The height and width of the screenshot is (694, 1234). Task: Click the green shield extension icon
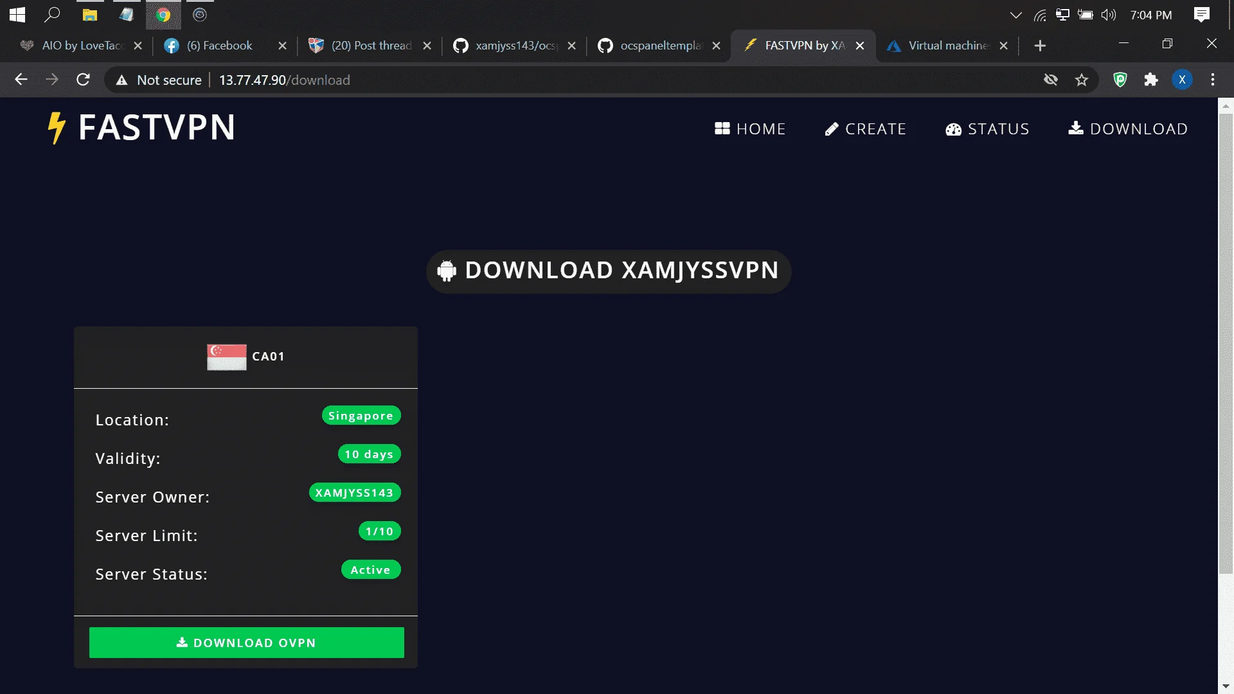click(1120, 80)
